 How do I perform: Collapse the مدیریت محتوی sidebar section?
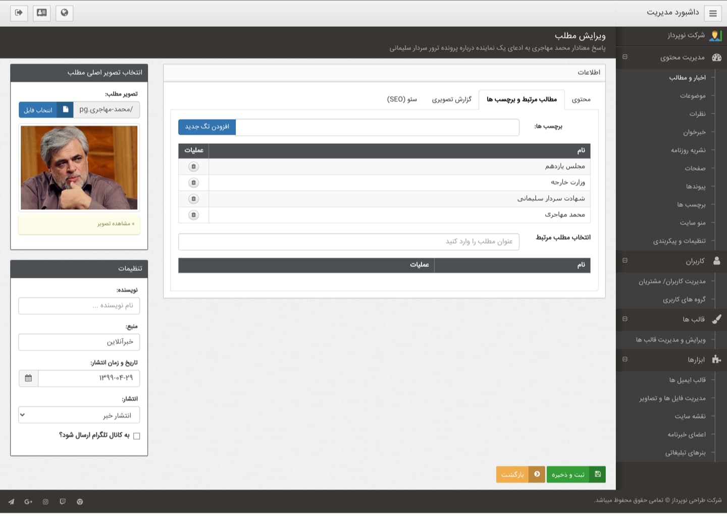(x=625, y=57)
